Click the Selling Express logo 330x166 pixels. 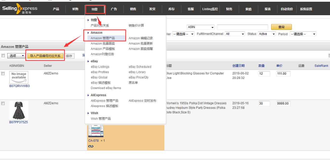pyautogui.click(x=20, y=9)
